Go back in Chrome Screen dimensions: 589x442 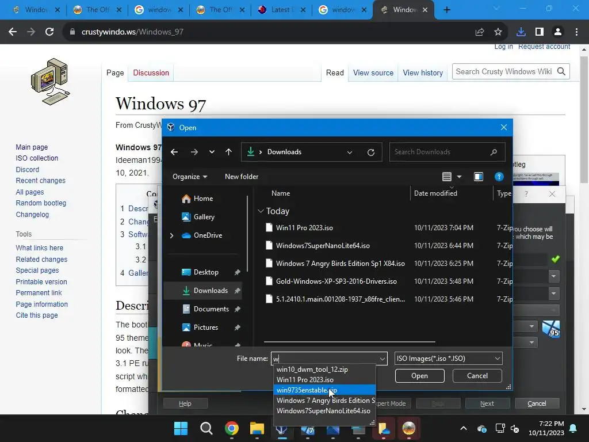(x=13, y=32)
